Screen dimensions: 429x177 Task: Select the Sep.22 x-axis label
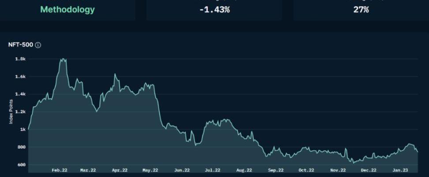coord(275,170)
